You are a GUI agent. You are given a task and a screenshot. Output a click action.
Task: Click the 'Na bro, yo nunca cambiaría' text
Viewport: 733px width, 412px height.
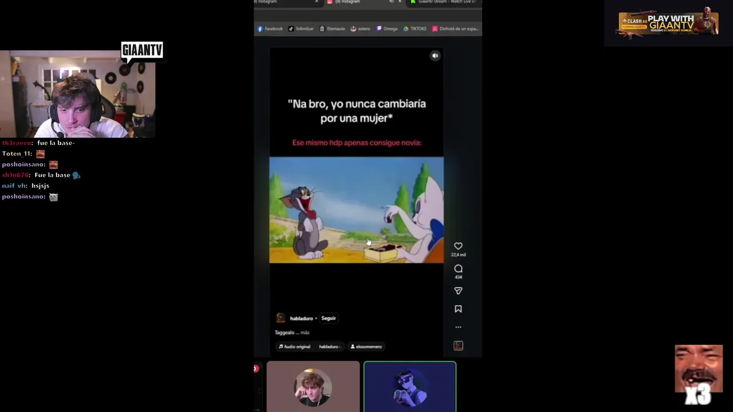[357, 104]
